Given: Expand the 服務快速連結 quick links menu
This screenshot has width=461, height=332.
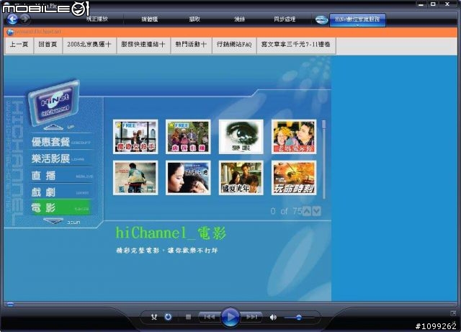Looking at the screenshot, I should (x=143, y=45).
